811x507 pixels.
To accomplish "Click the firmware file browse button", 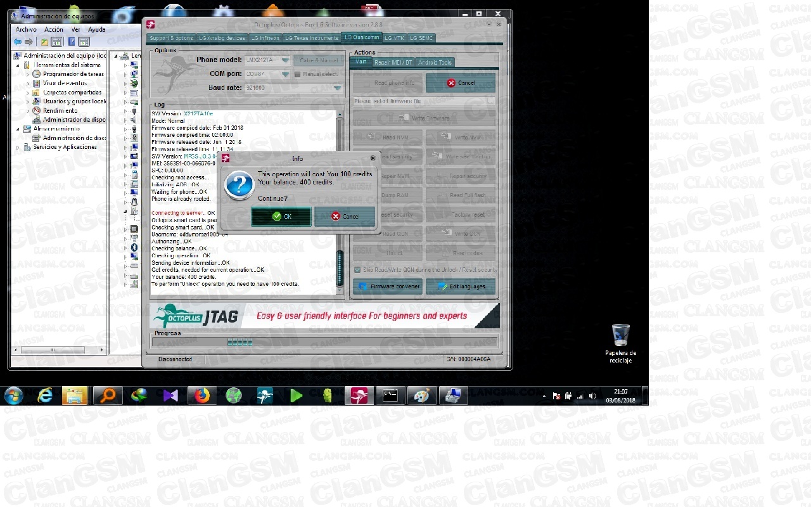I will click(x=491, y=101).
